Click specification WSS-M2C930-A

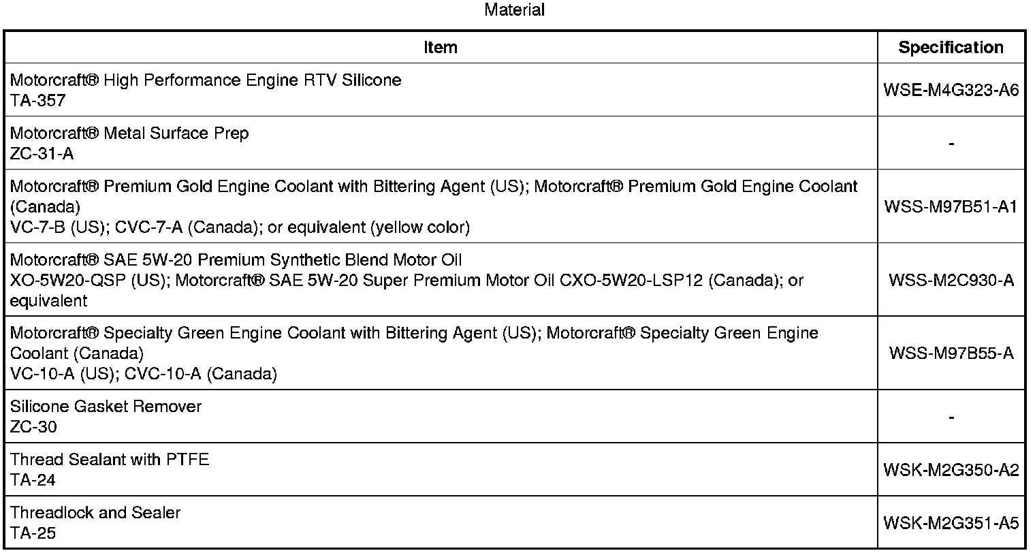[x=951, y=280]
